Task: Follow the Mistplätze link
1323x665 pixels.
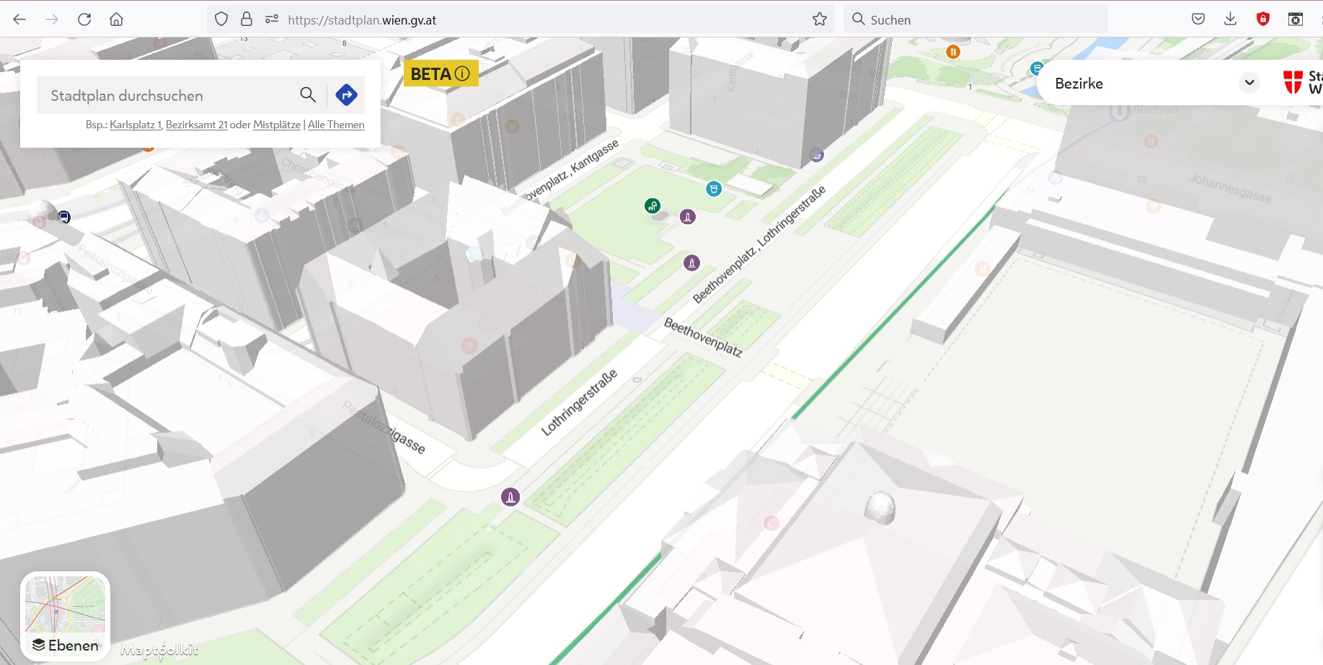Action: click(277, 125)
